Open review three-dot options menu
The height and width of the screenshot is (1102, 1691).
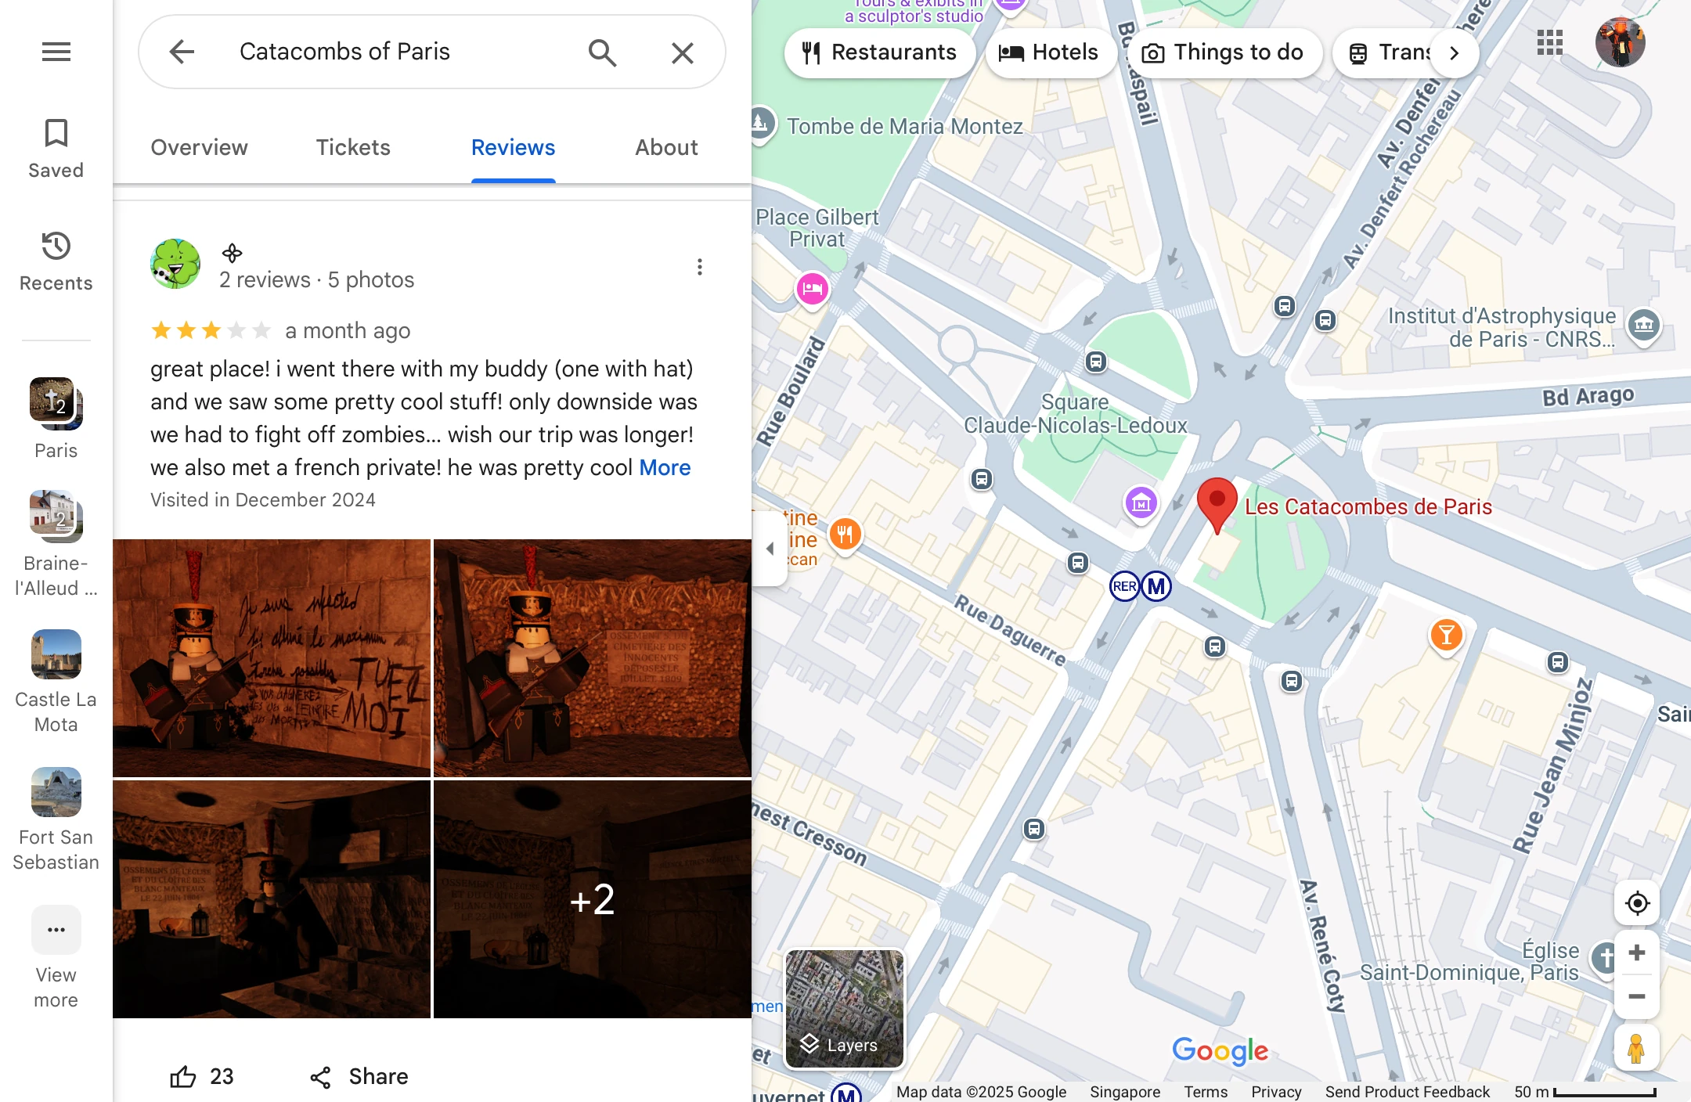pos(699,267)
